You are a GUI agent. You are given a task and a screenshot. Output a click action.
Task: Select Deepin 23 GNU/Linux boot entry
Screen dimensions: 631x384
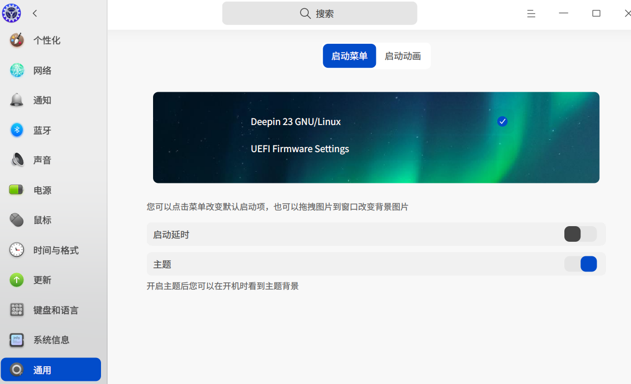[x=296, y=121]
